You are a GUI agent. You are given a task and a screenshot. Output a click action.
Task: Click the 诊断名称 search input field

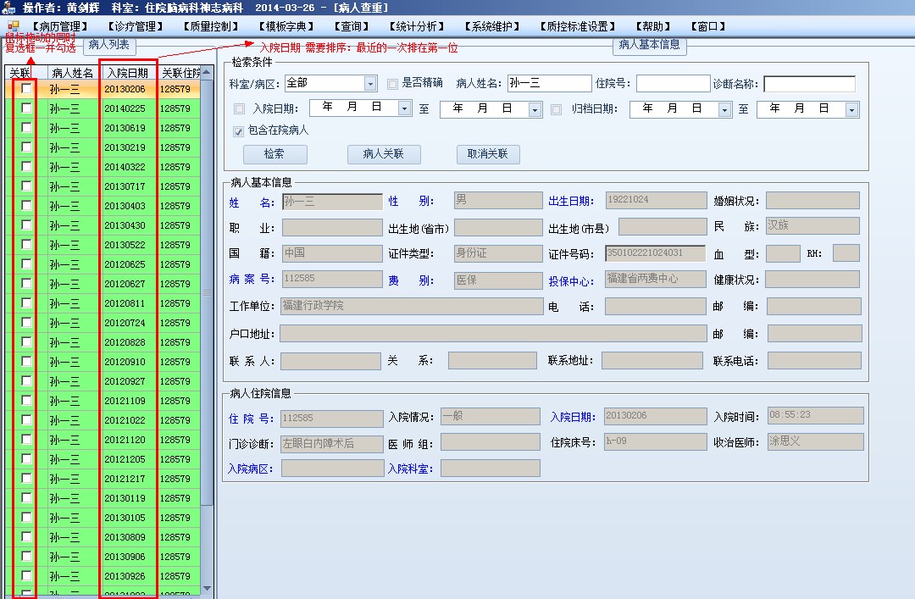(x=809, y=84)
